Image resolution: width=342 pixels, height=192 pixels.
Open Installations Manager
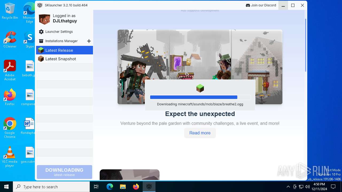point(61,41)
